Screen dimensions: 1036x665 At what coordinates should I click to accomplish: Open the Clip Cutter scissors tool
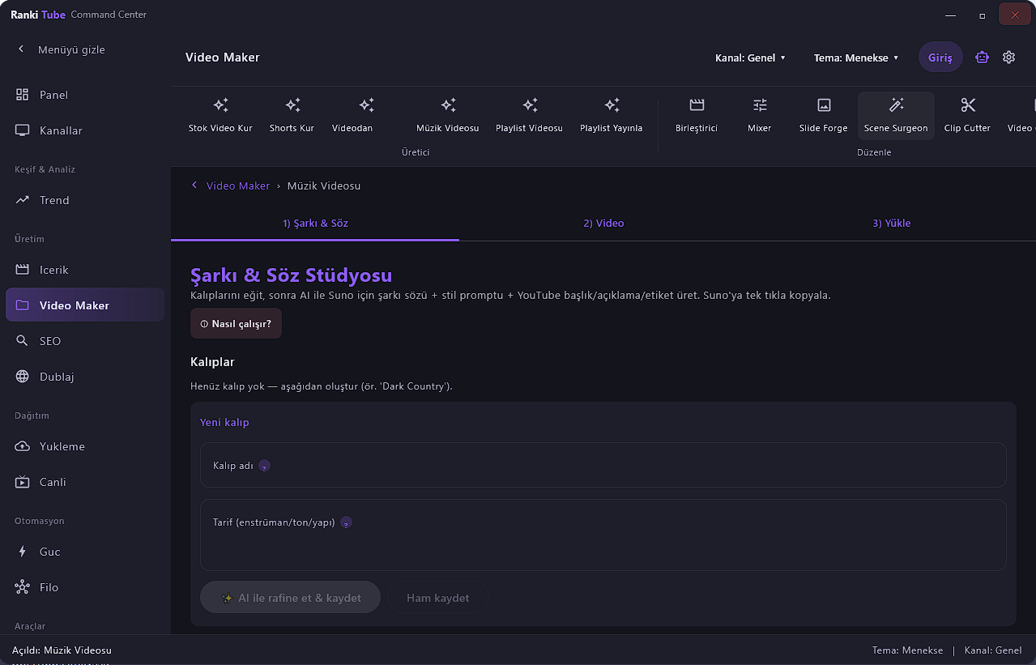(x=967, y=116)
